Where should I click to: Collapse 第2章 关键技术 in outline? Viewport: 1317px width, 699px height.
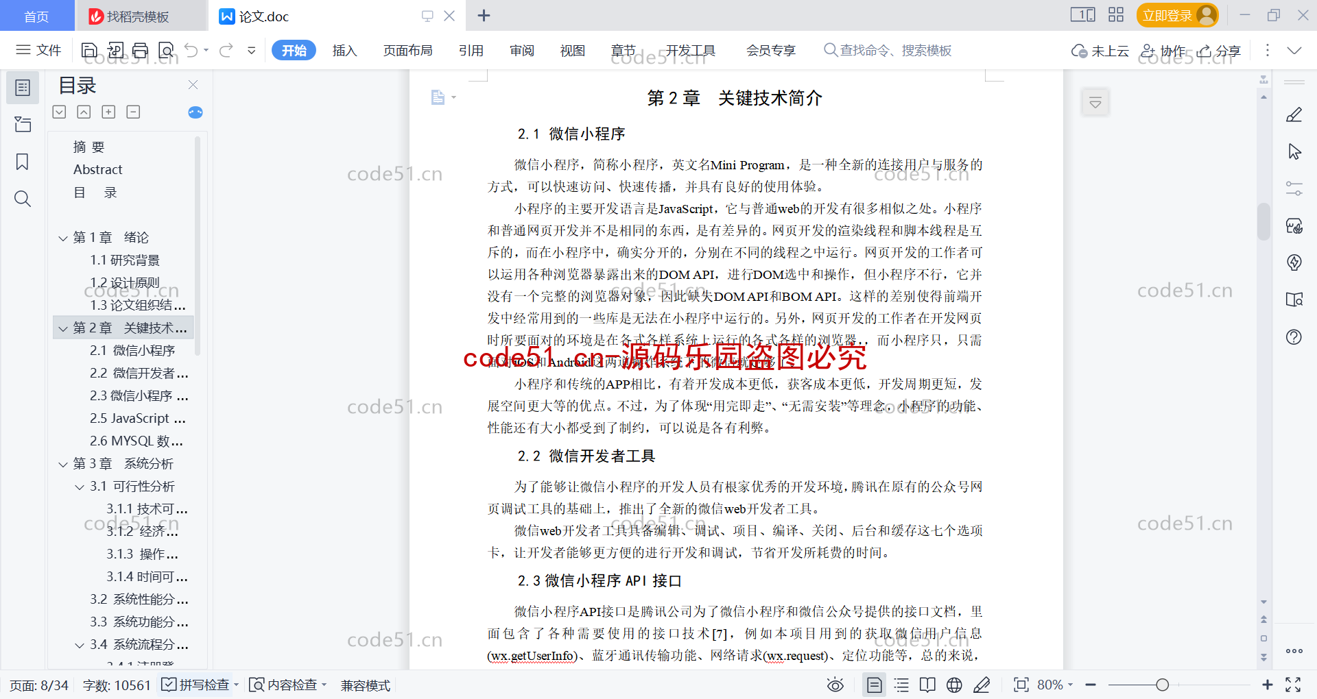click(63, 328)
